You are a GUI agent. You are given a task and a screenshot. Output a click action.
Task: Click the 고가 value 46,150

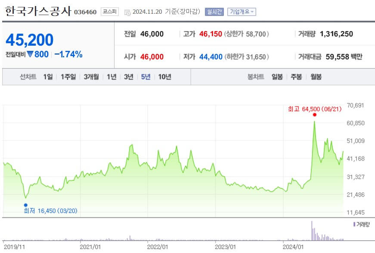(x=211, y=34)
